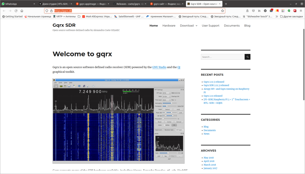Click the browser back arrow

[x=4, y=11]
